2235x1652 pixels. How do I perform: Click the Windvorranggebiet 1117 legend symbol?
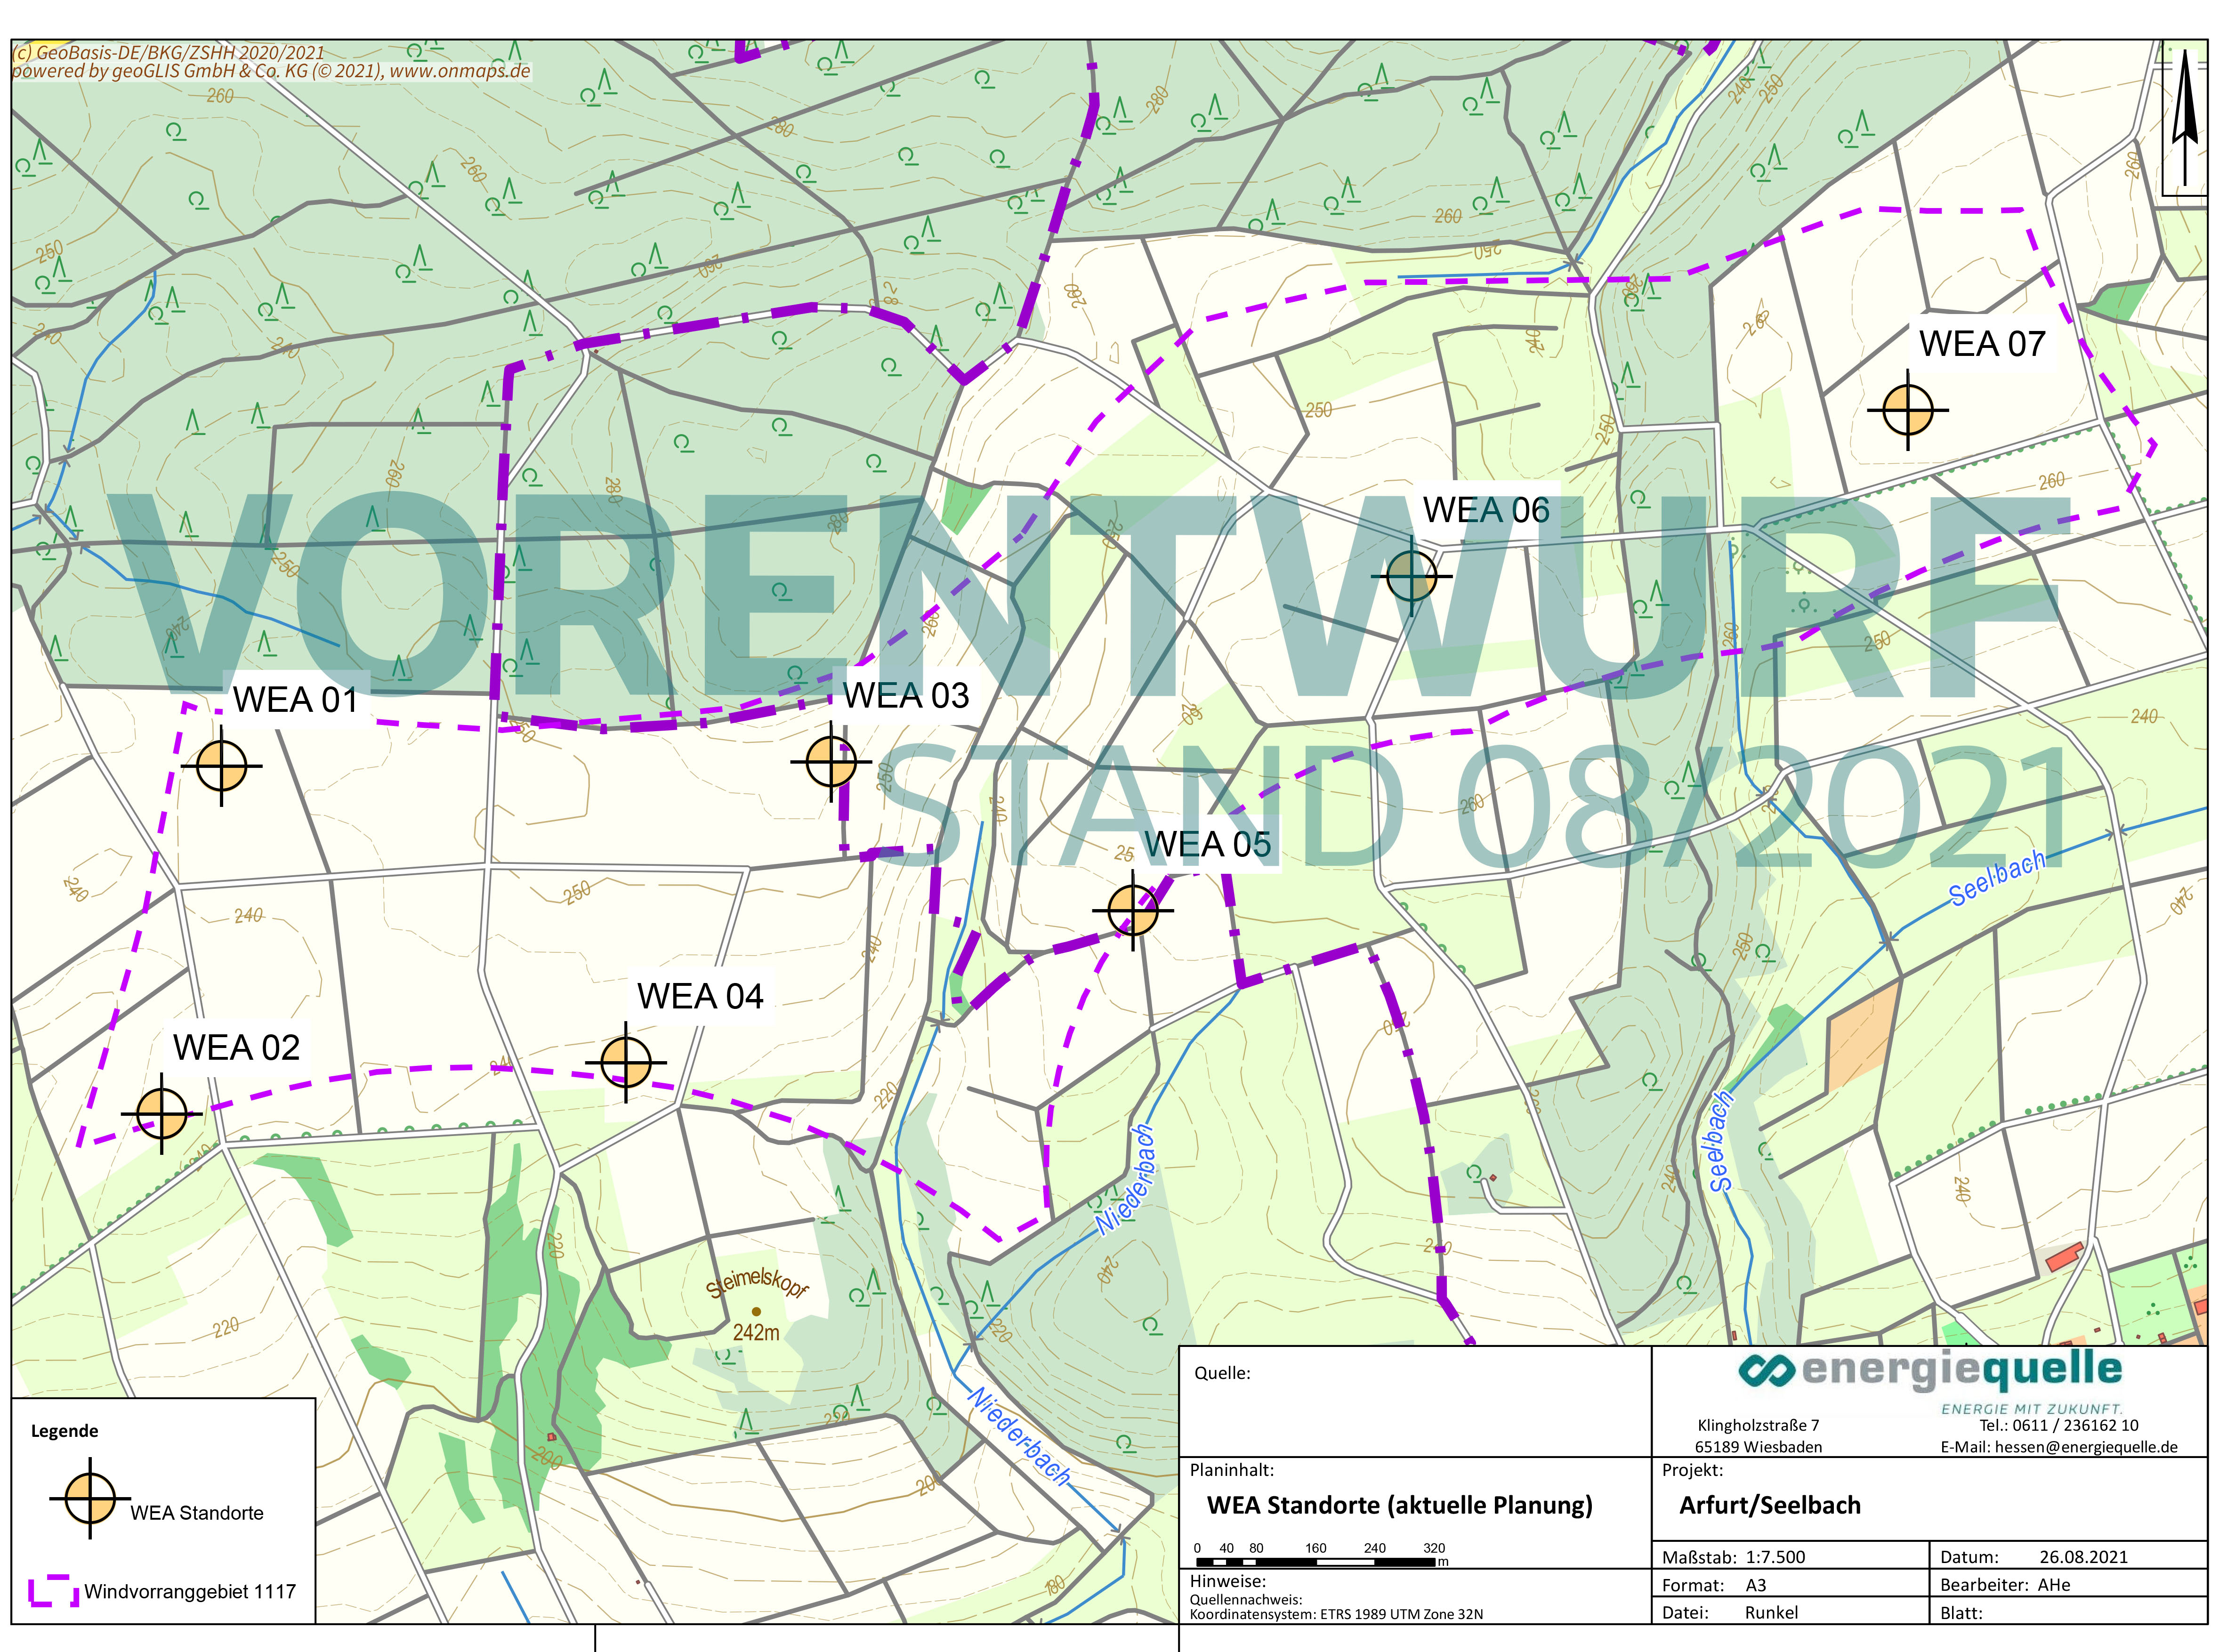coord(54,1591)
